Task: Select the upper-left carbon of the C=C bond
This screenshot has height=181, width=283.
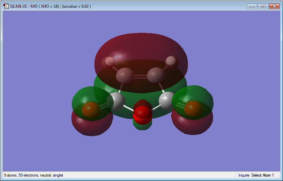Action: point(125,75)
